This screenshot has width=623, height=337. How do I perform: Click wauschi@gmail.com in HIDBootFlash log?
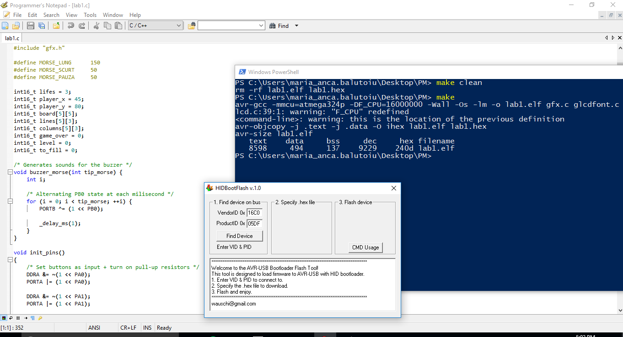point(234,304)
